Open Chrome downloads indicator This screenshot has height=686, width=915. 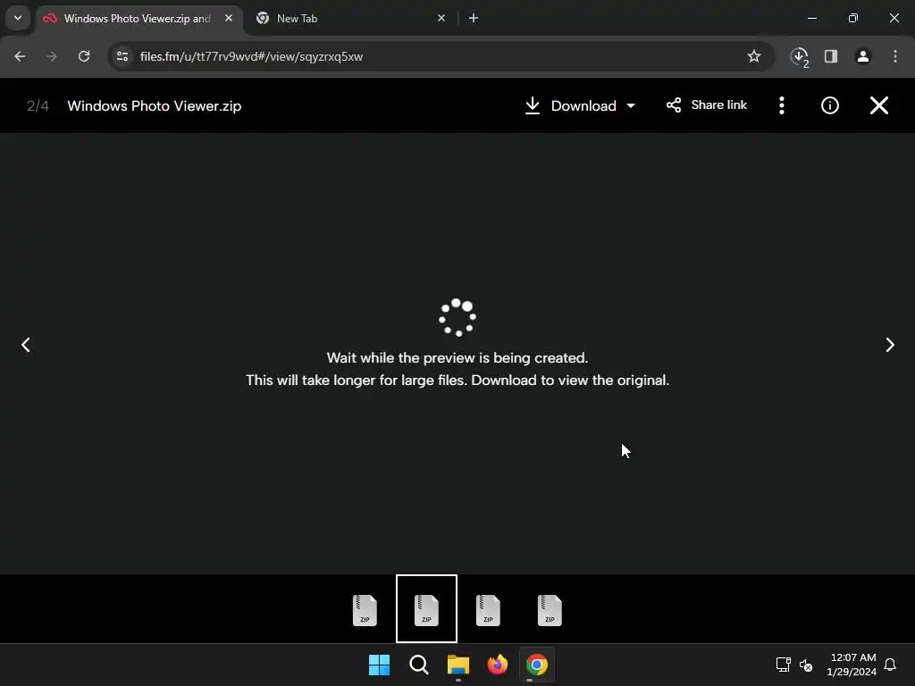coord(800,56)
